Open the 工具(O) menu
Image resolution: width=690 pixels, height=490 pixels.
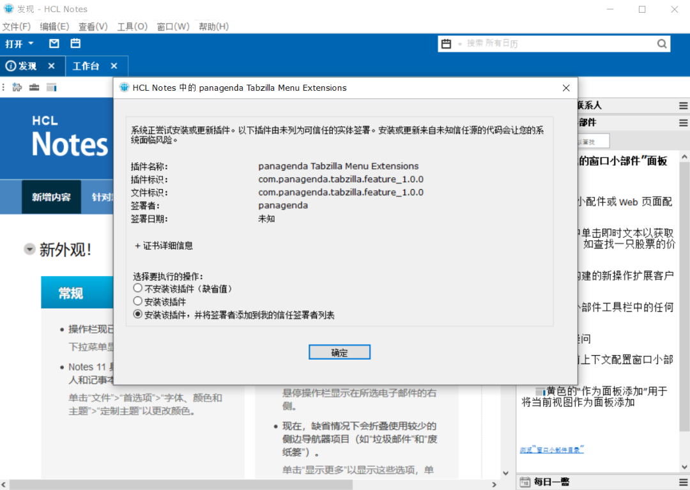pos(132,26)
